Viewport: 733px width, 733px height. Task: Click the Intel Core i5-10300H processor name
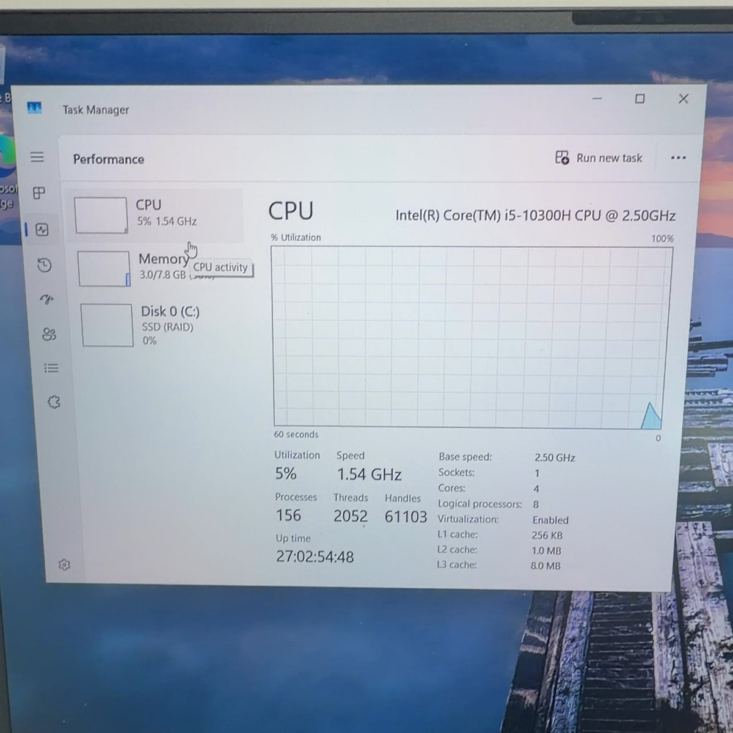(x=536, y=216)
